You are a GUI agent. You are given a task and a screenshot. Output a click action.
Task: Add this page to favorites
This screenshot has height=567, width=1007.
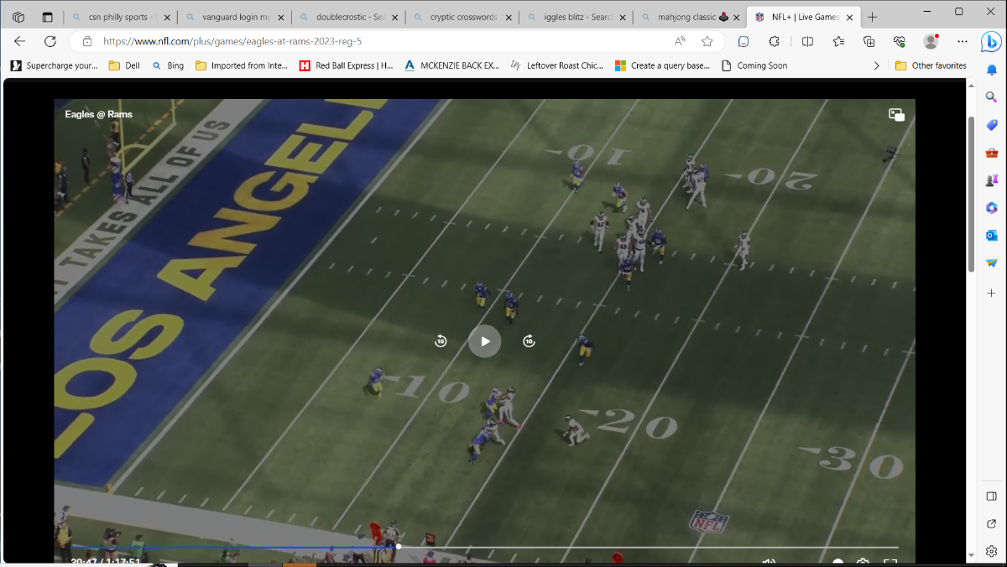coord(707,41)
